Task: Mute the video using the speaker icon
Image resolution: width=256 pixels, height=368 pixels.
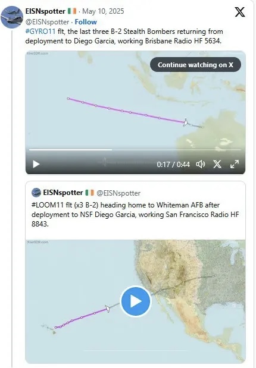Action: tap(201, 164)
